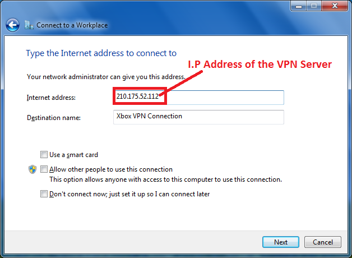Focus the Destination name text box
Image resolution: width=352 pixels, height=258 pixels.
click(198, 117)
